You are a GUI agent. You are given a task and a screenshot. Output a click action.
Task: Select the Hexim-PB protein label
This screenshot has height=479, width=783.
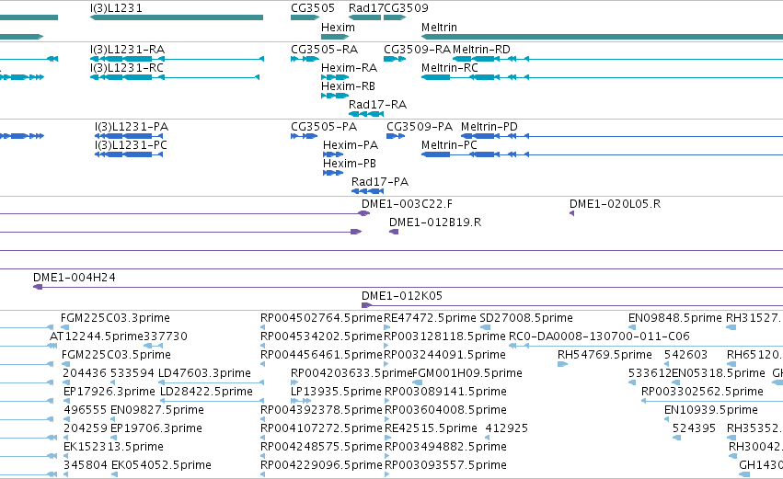click(350, 164)
